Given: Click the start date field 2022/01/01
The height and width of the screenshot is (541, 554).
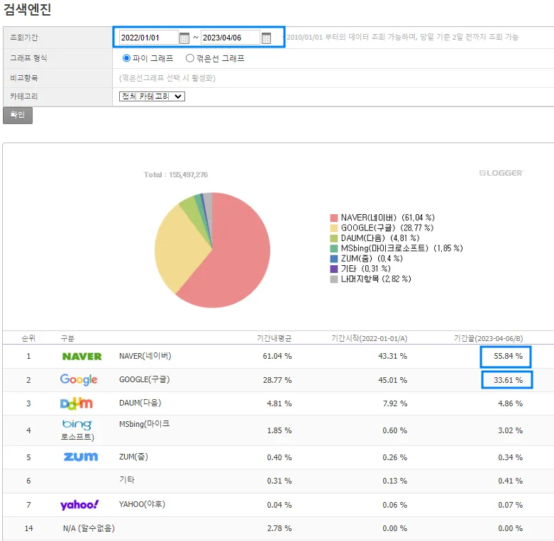Looking at the screenshot, I should coord(148,38).
